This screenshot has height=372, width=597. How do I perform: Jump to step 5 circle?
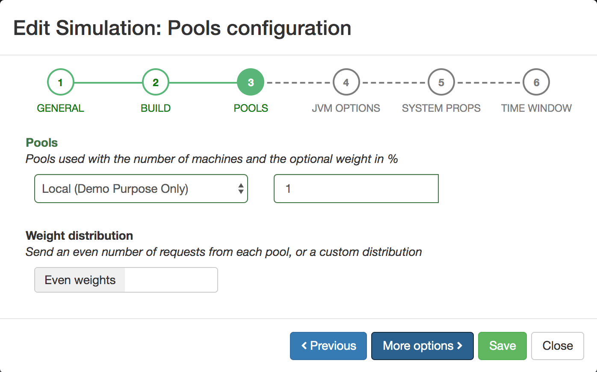(441, 82)
